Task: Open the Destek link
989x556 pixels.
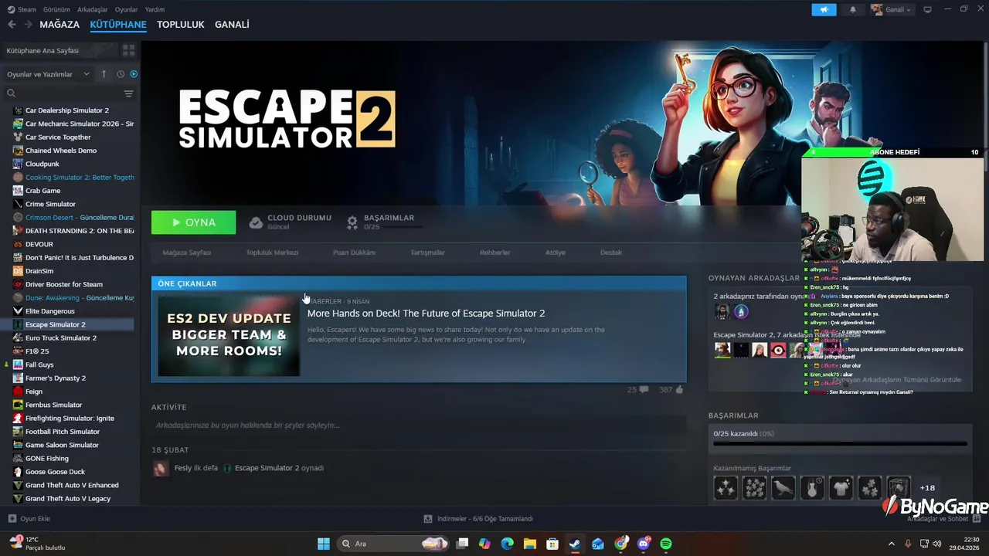Action: pos(611,253)
